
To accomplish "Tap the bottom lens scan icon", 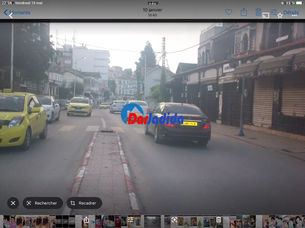I will (174, 220).
